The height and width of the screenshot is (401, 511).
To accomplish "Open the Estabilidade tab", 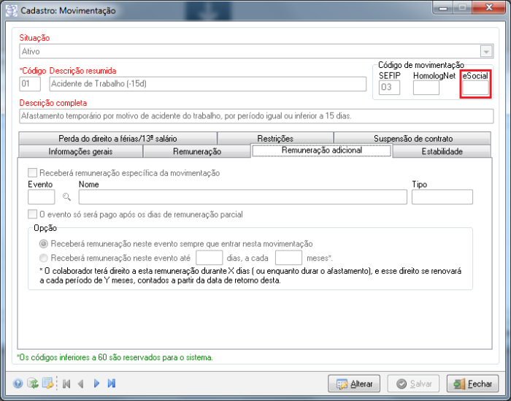I will 442,152.
